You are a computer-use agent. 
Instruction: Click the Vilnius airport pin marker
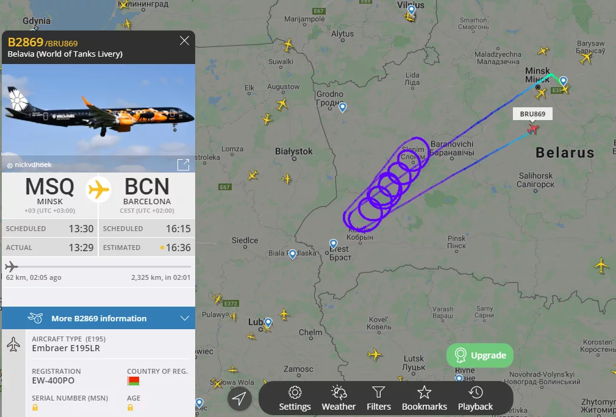tap(411, 10)
